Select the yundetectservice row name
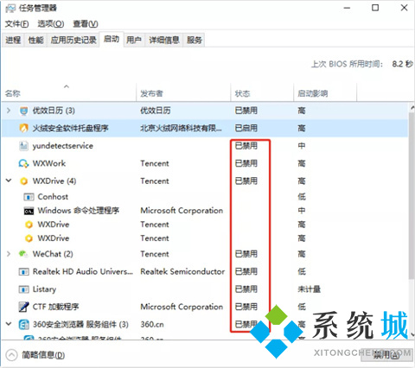Image resolution: width=415 pixels, height=368 pixels. tap(63, 146)
